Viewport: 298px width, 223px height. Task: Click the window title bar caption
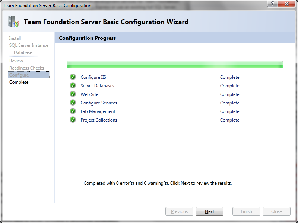tap(47, 5)
